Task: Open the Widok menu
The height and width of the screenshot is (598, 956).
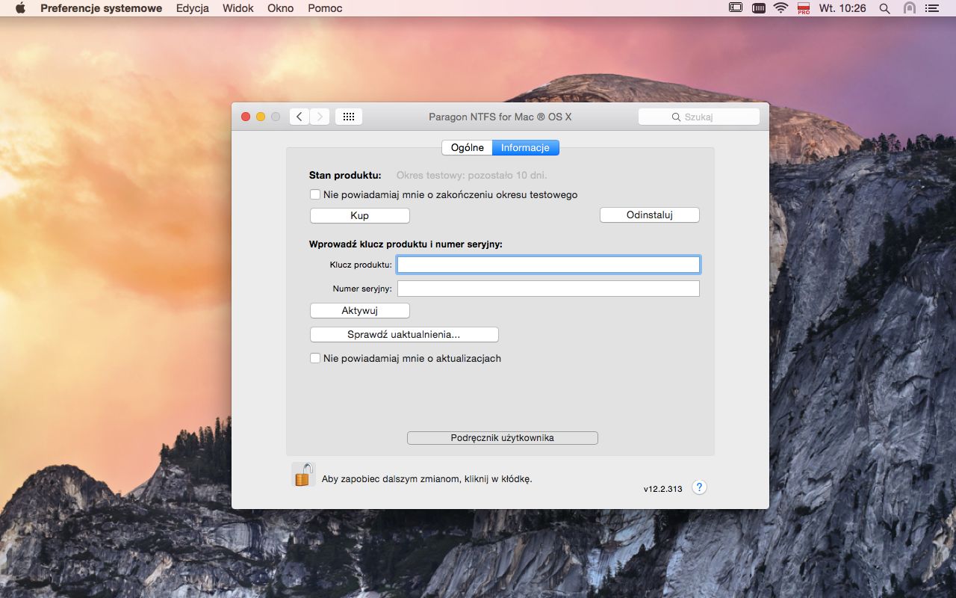Action: tap(238, 8)
